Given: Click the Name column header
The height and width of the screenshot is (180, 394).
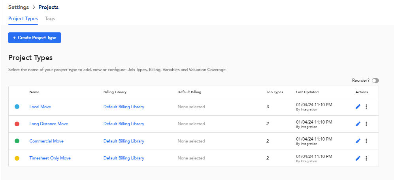Looking at the screenshot, I should 34,92.
